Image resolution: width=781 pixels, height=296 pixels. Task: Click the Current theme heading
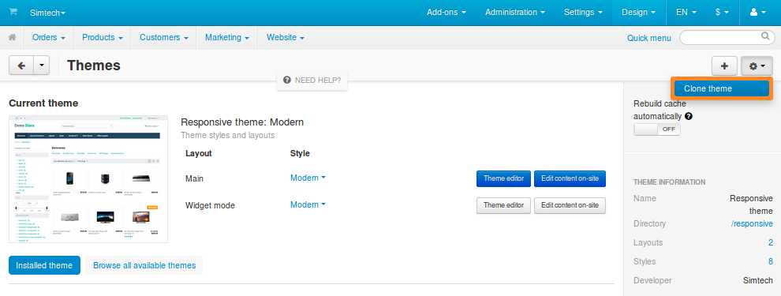pos(43,103)
